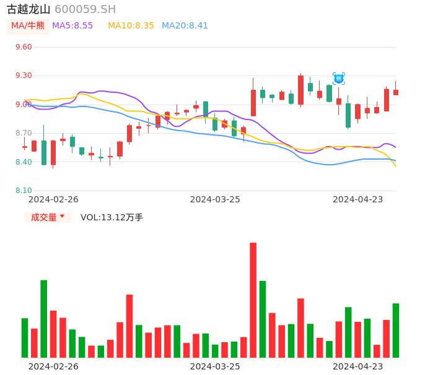425x375 pixels.
Task: Click the first green volume bar on left
Action: pyautogui.click(x=25, y=338)
